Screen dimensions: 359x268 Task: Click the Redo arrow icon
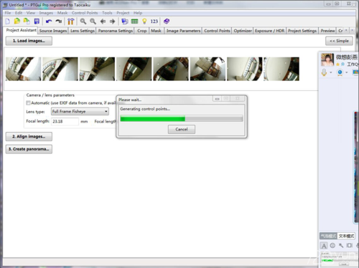click(x=59, y=21)
